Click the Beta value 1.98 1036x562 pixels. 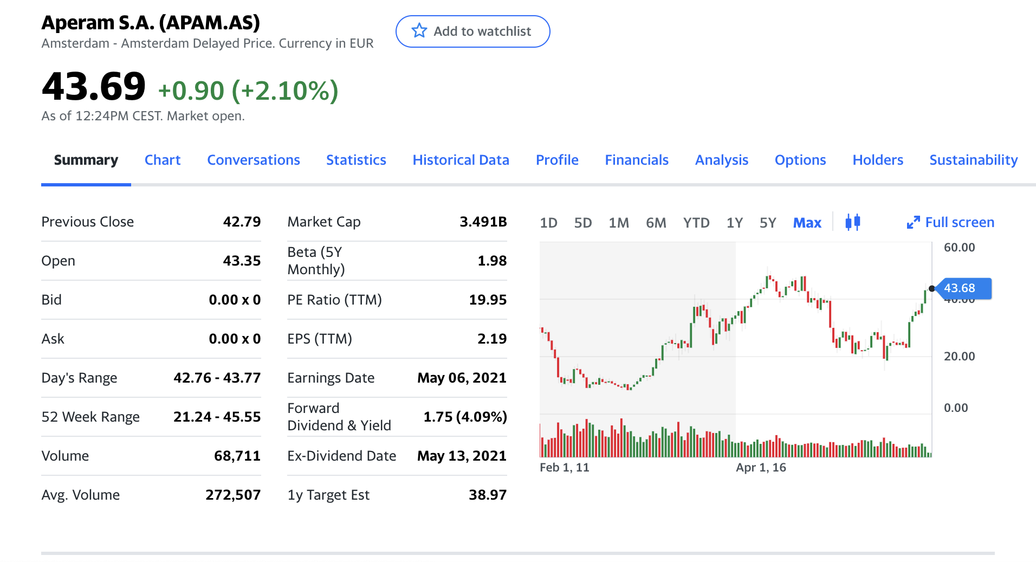point(492,261)
